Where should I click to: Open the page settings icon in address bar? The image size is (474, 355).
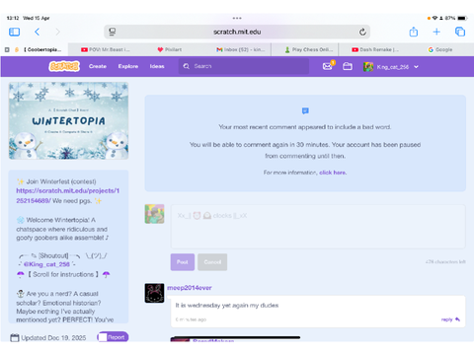(113, 32)
